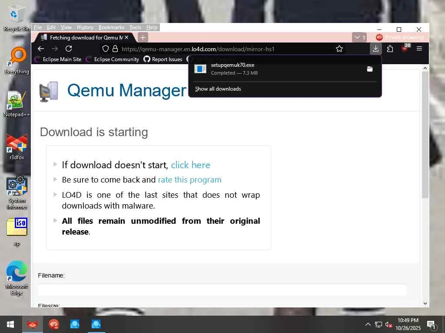
Task: Click the scrollbar down arrow
Action: coord(425,303)
